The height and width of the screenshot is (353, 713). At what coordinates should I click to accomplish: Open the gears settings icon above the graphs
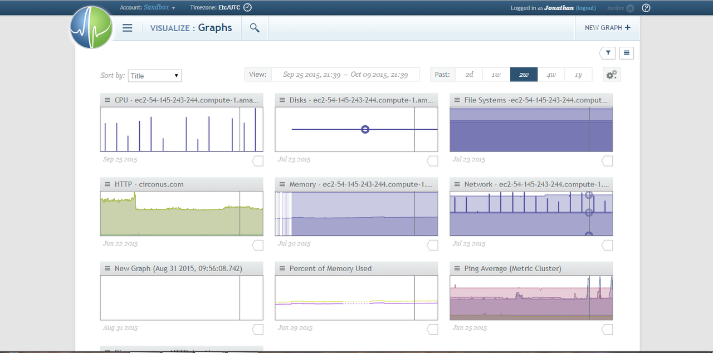(x=610, y=74)
